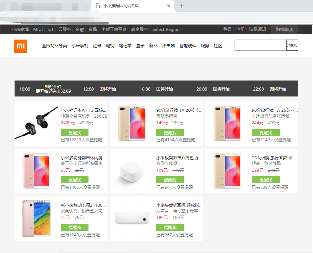
Task: Click the search input field
Action: click(x=260, y=45)
